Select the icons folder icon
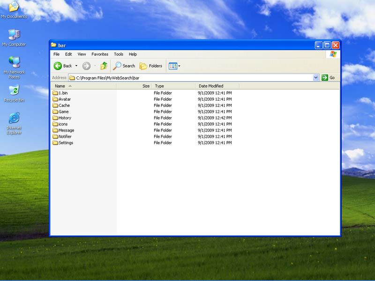The image size is (375, 281). (x=55, y=124)
